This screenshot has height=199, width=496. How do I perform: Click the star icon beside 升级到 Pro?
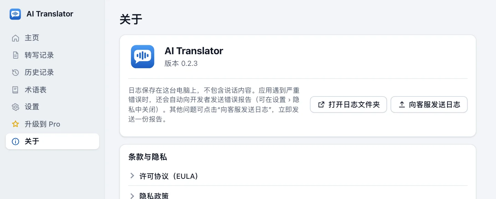tap(15, 124)
